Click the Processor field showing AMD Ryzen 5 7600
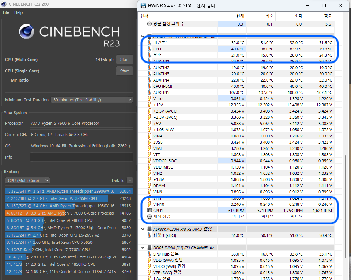The image size is (351, 280). [81, 123]
